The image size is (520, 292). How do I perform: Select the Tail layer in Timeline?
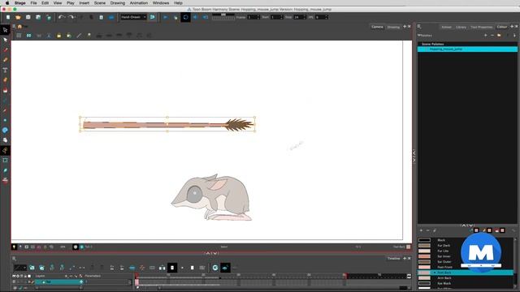[x=58, y=281]
